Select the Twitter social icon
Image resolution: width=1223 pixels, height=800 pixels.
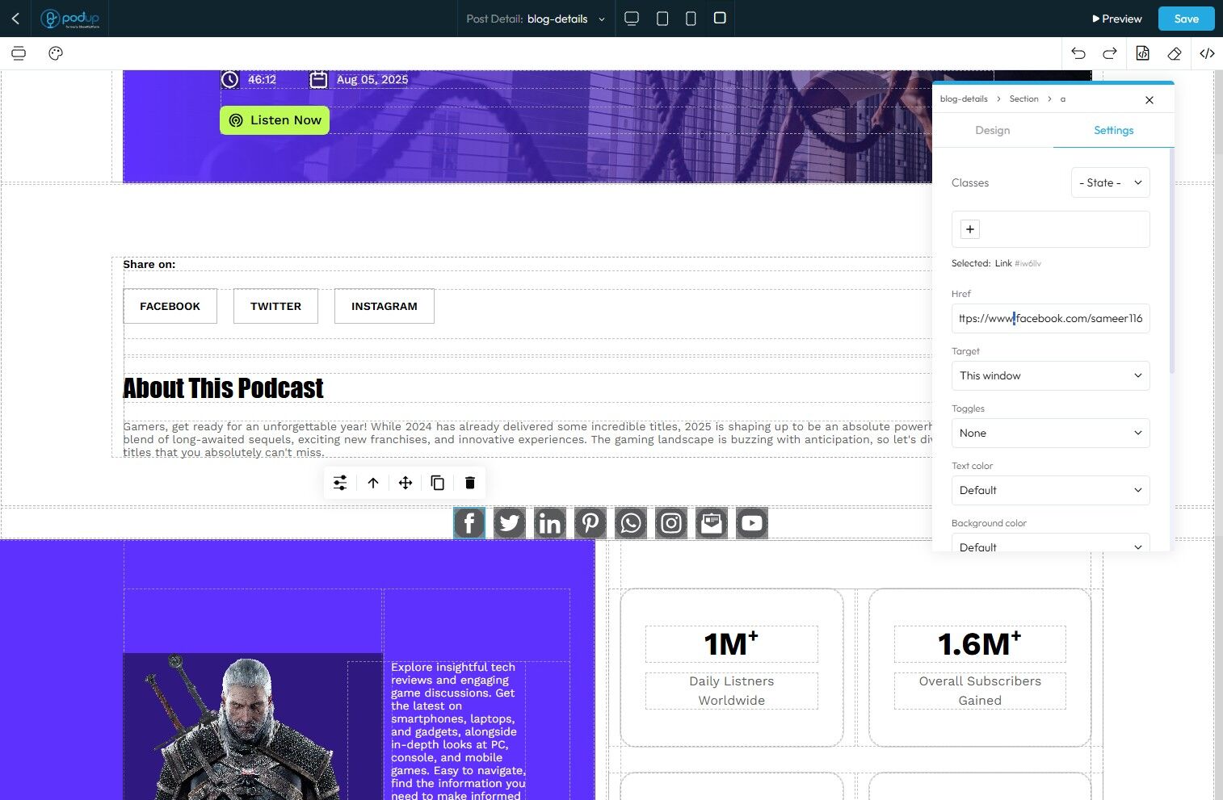510,523
